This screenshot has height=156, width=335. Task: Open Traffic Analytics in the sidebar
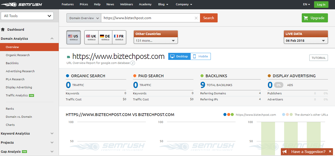(x=17, y=95)
